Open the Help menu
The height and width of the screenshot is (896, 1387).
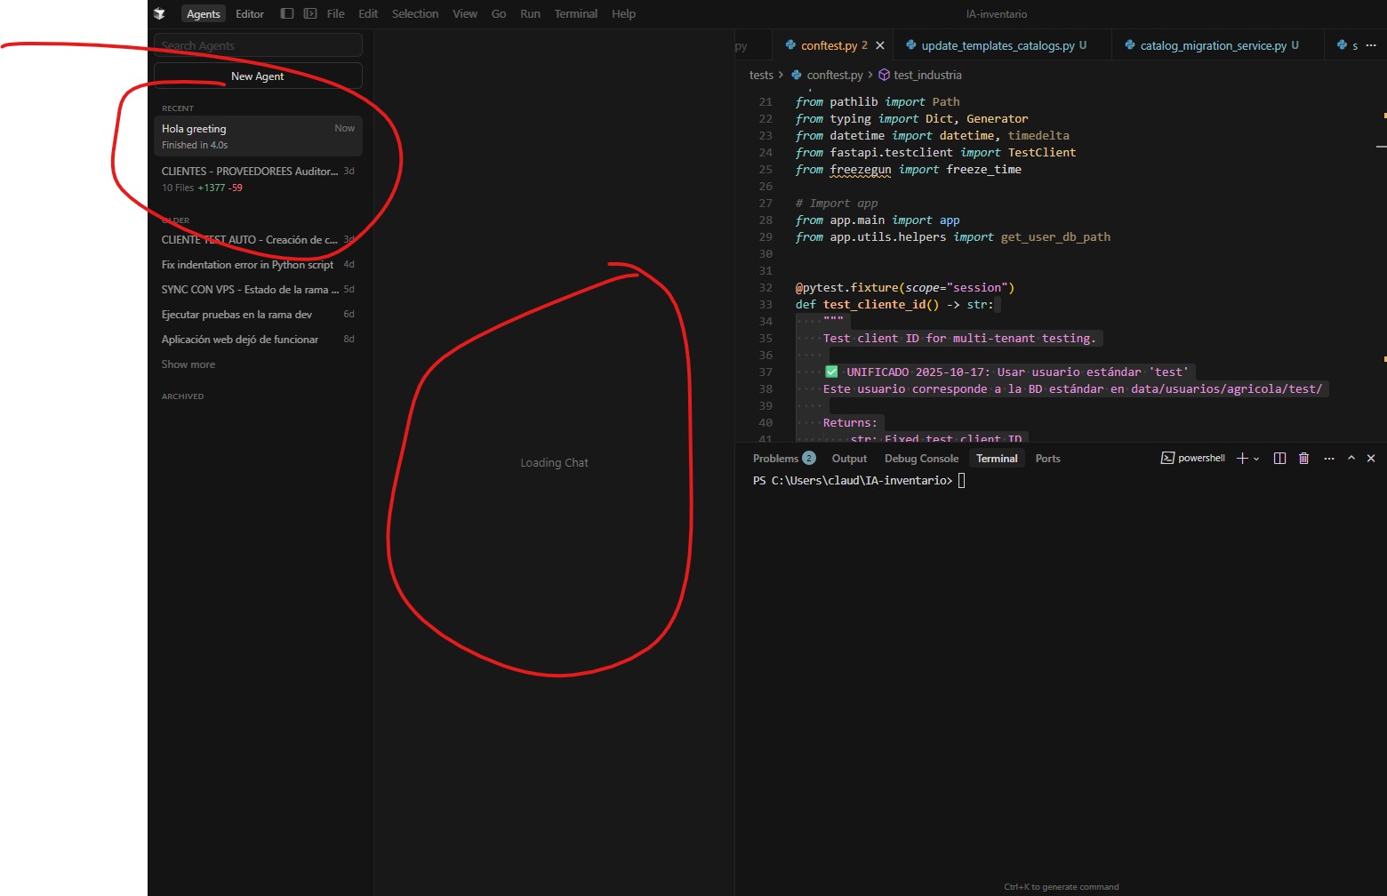pos(624,13)
